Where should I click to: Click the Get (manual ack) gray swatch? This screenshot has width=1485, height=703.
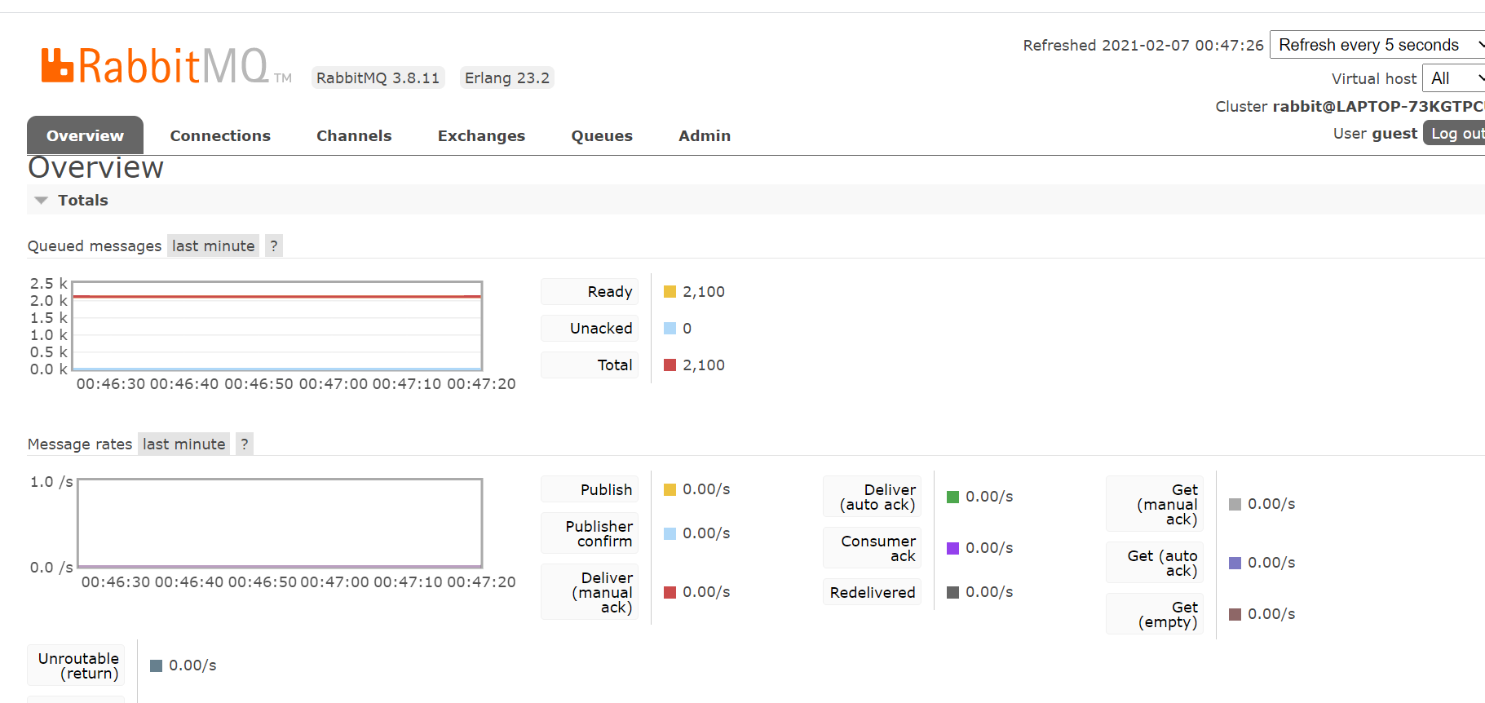pos(1235,504)
